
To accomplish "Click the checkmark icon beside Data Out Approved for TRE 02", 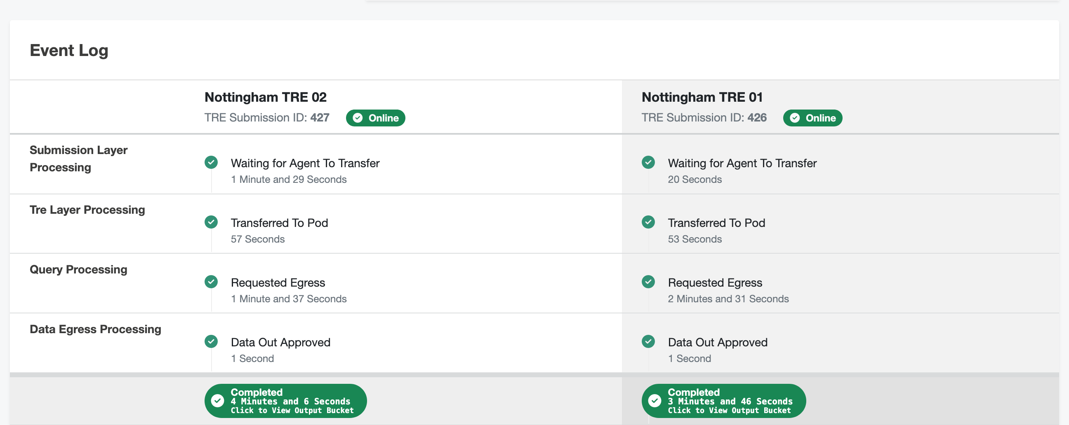I will coord(212,342).
